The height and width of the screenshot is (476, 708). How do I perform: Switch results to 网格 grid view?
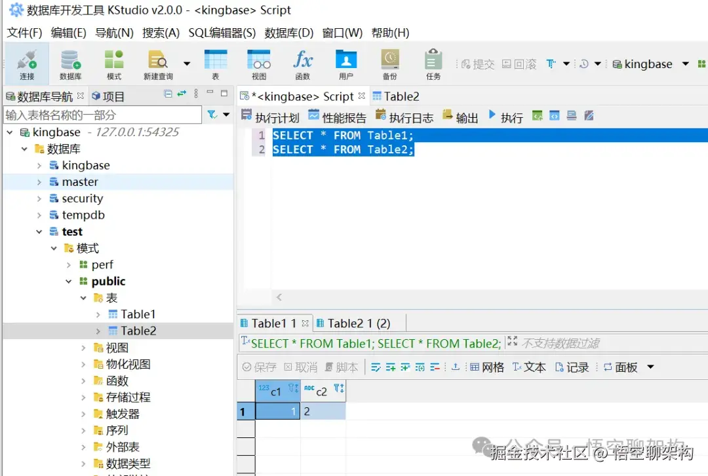[486, 367]
